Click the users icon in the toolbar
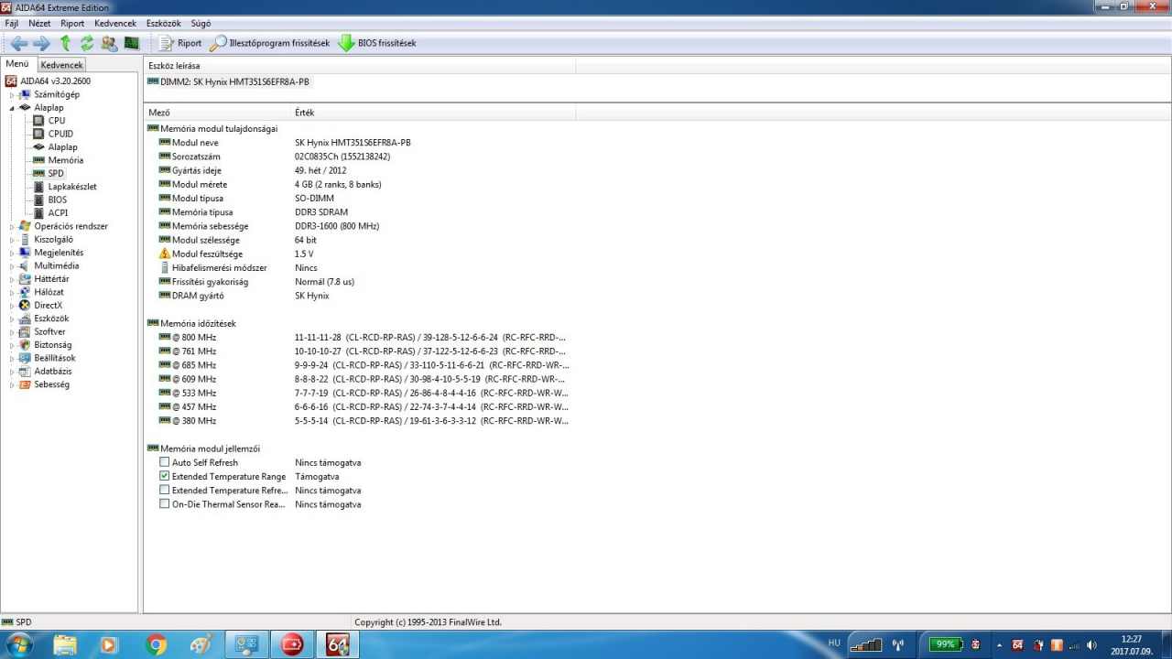This screenshot has height=659, width=1172. pos(109,43)
